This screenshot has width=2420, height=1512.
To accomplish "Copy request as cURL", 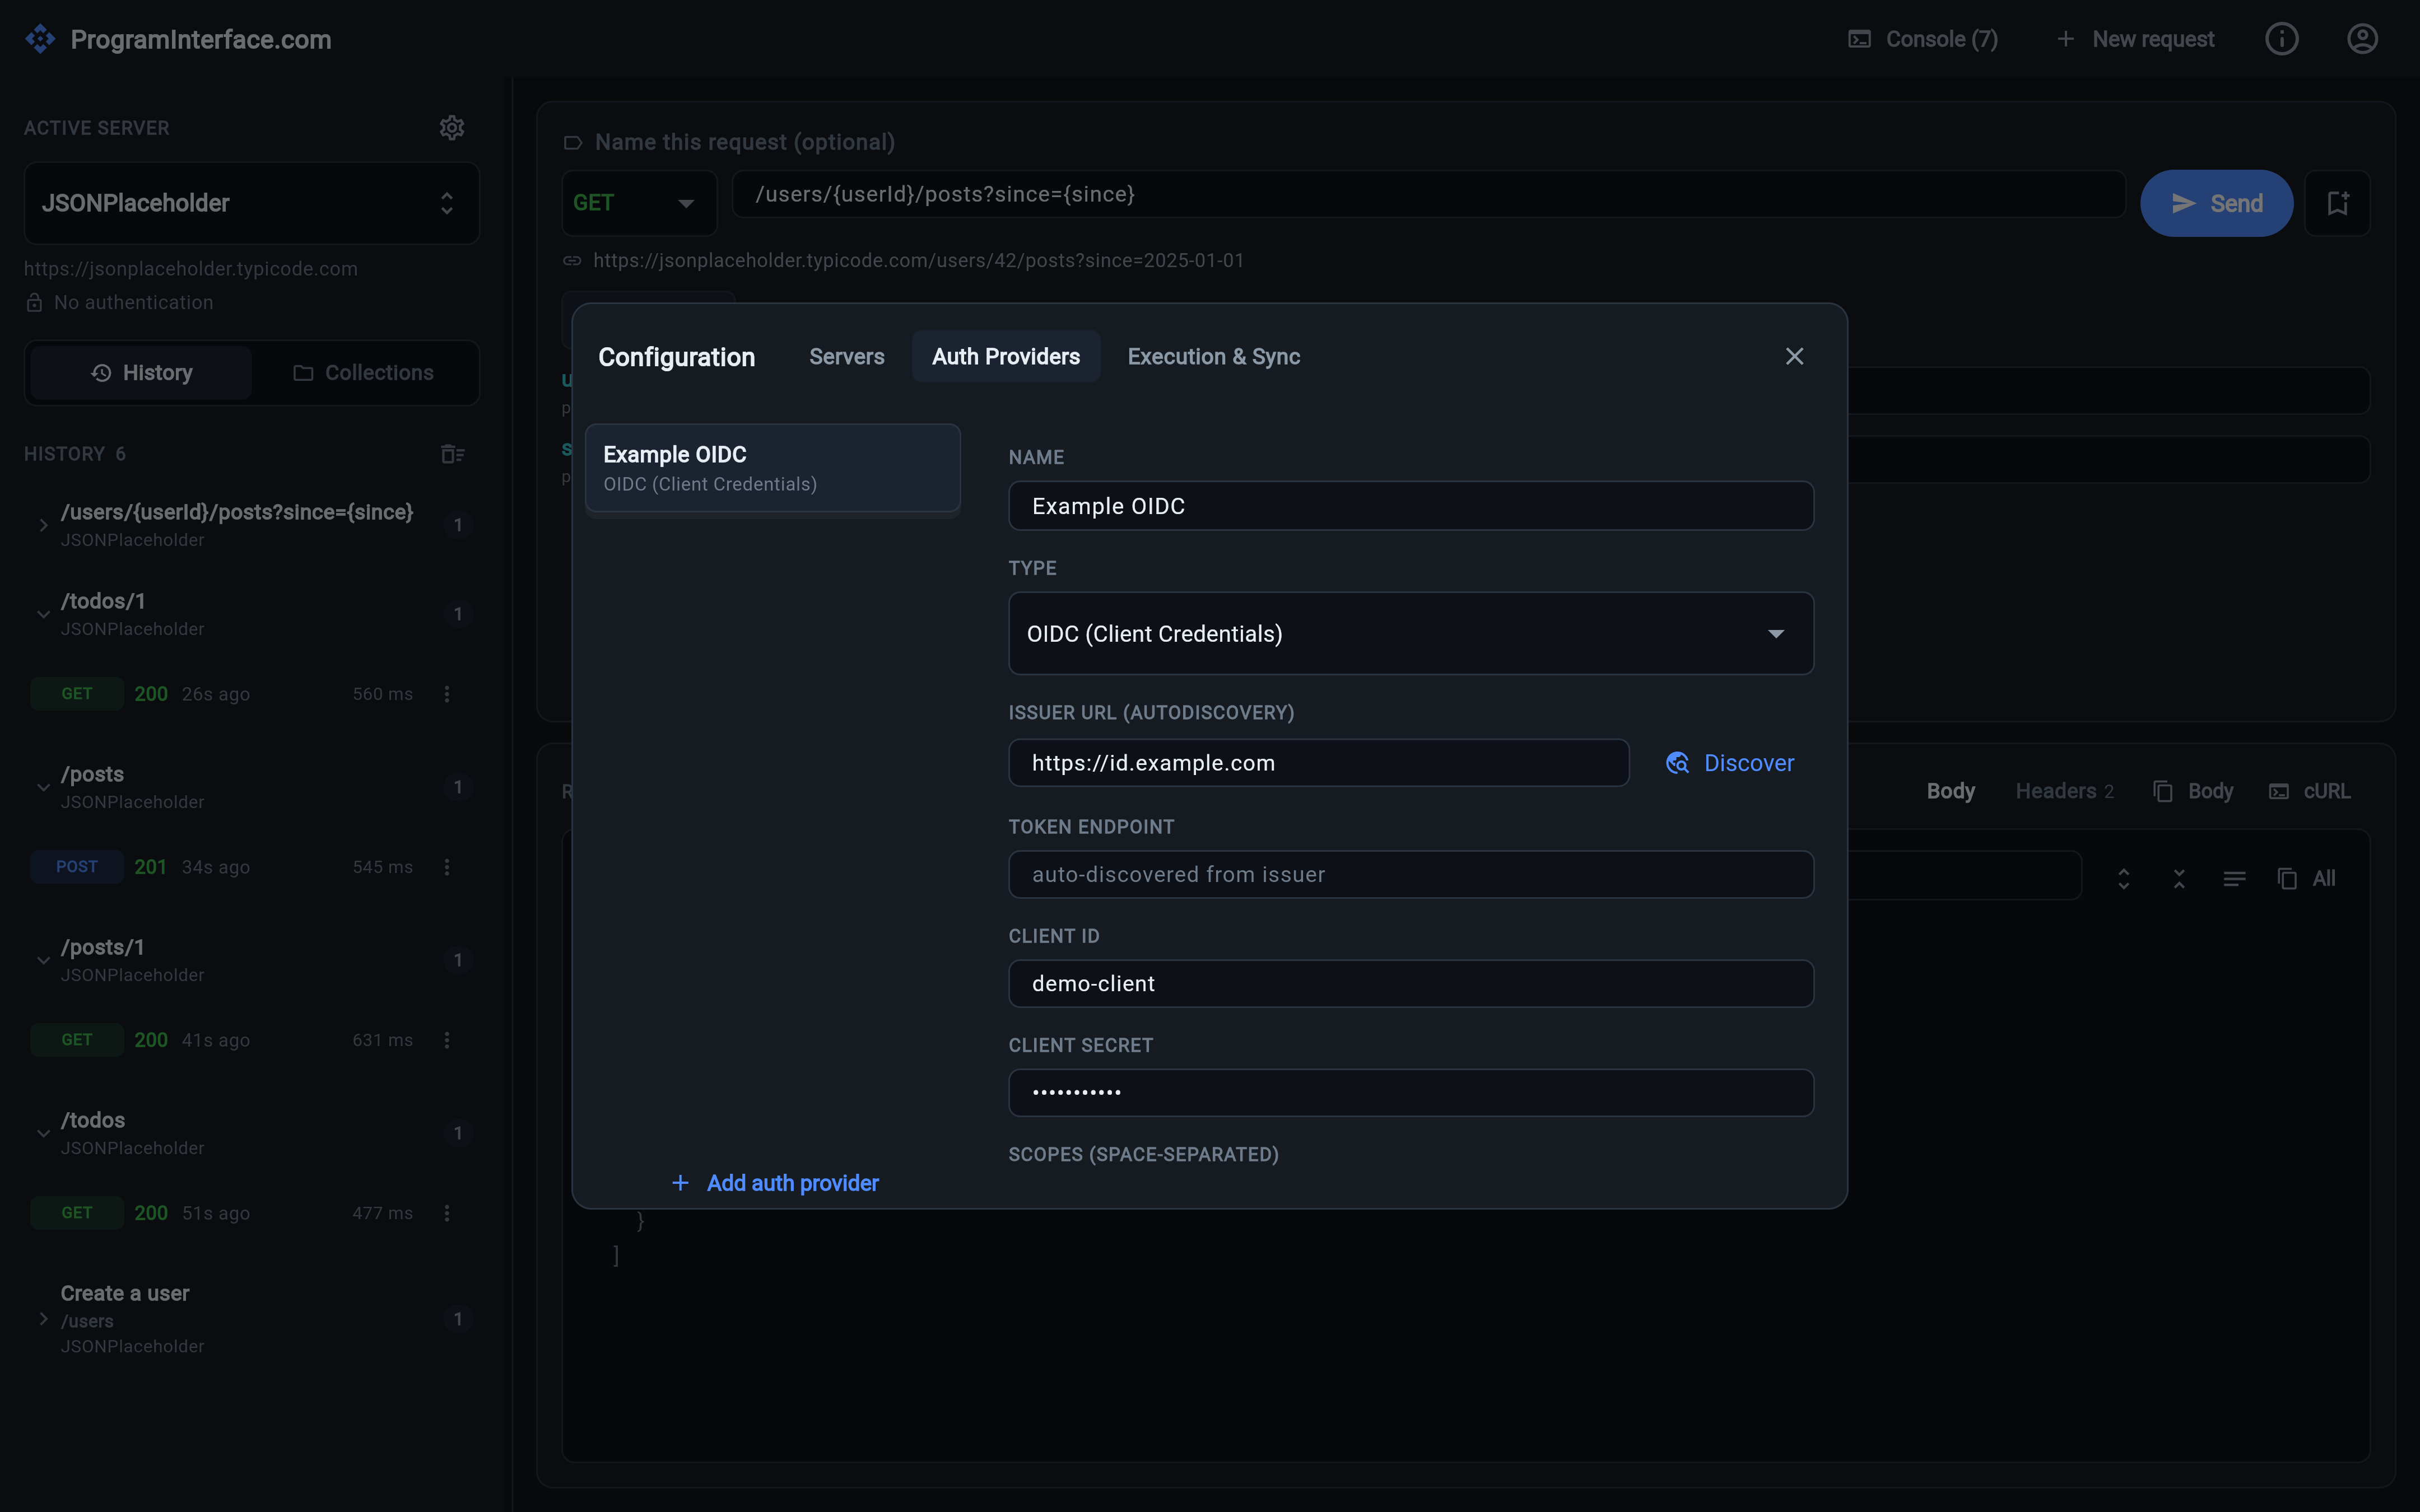I will click(2310, 791).
